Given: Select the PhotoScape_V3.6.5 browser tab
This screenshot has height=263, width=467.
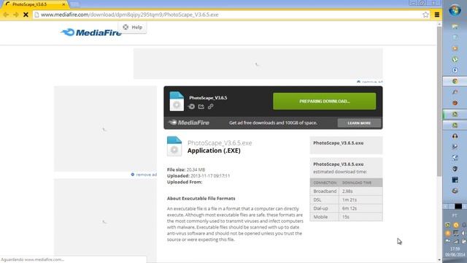Looking at the screenshot, I should (x=34, y=4).
